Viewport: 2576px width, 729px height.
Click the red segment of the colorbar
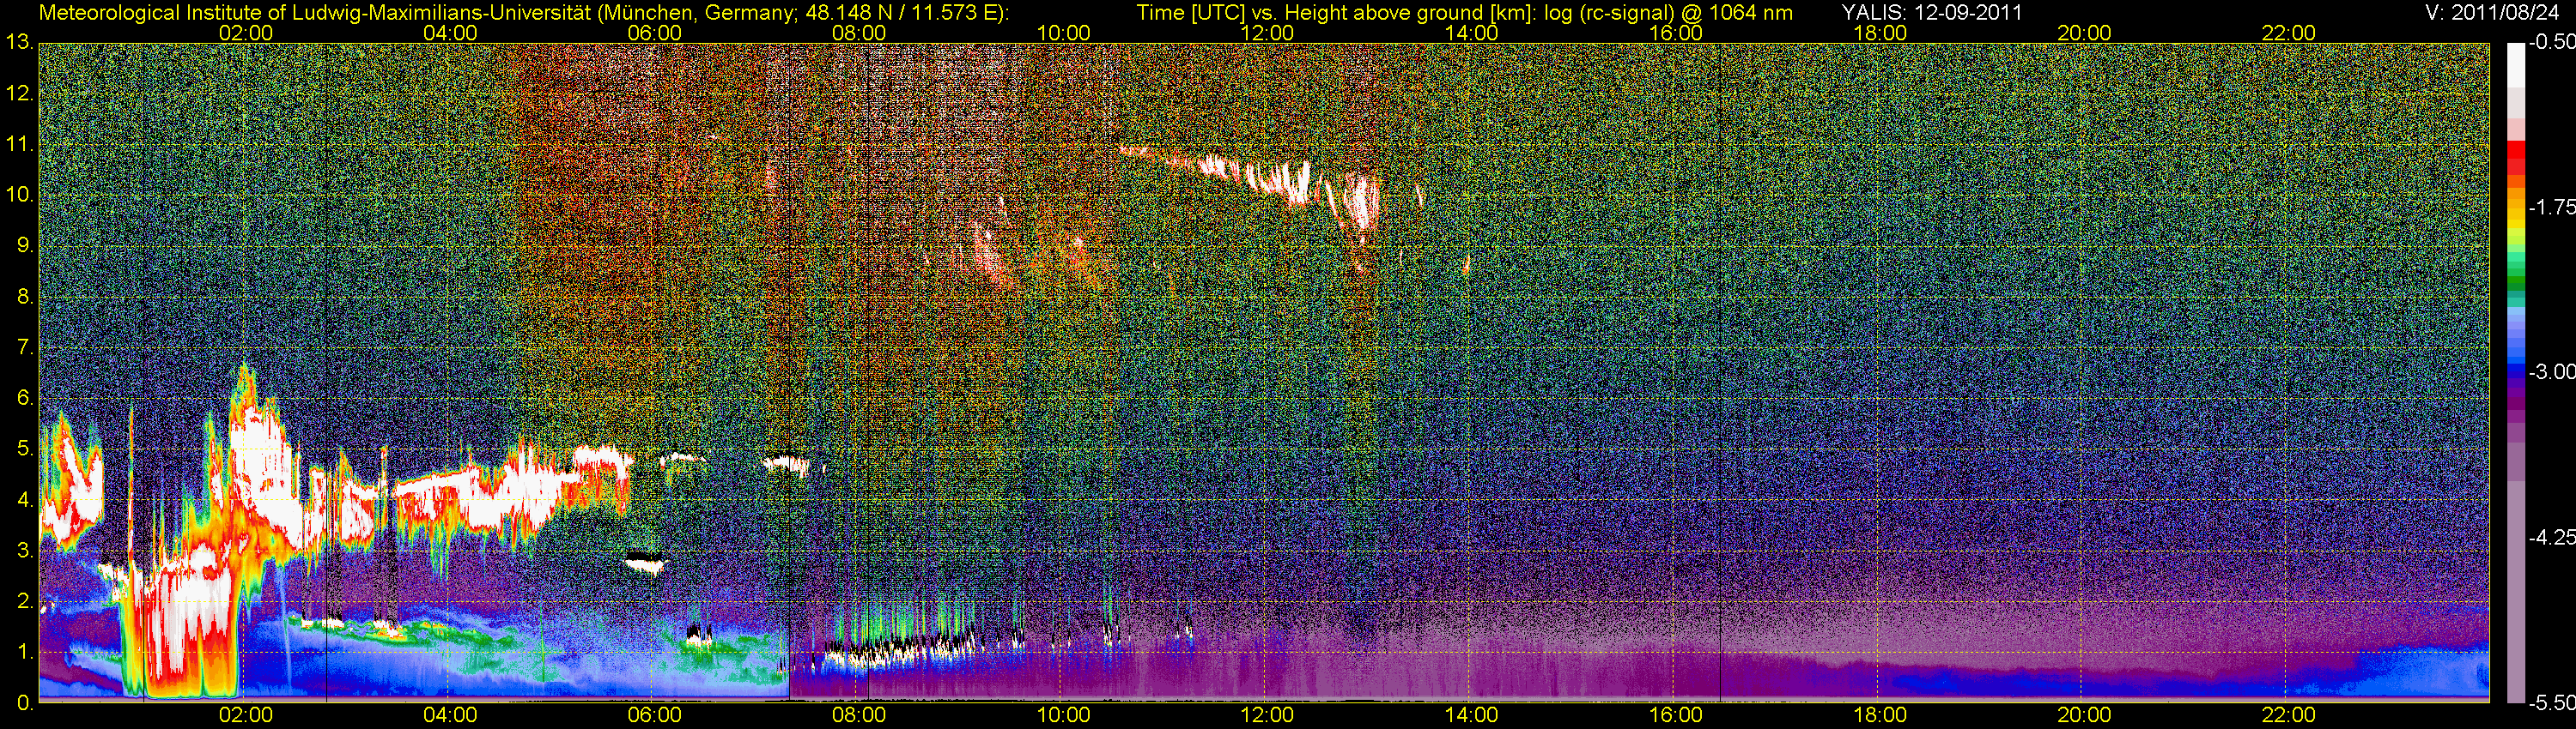[2515, 160]
